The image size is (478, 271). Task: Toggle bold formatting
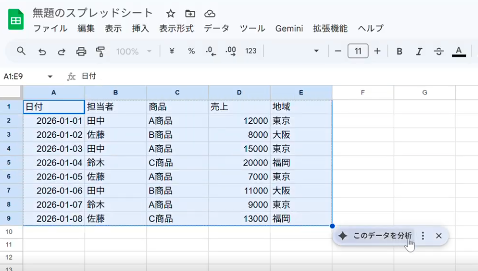400,51
